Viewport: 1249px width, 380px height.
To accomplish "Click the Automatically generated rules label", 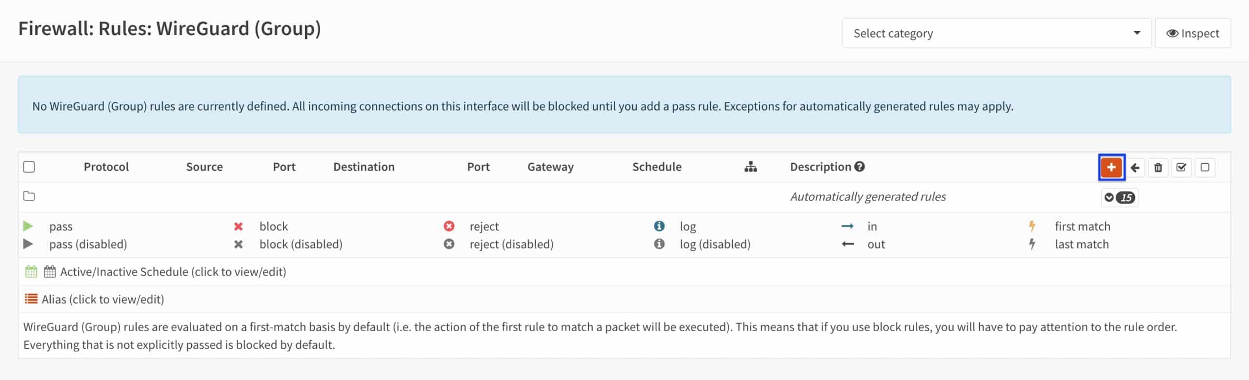I will coord(868,196).
